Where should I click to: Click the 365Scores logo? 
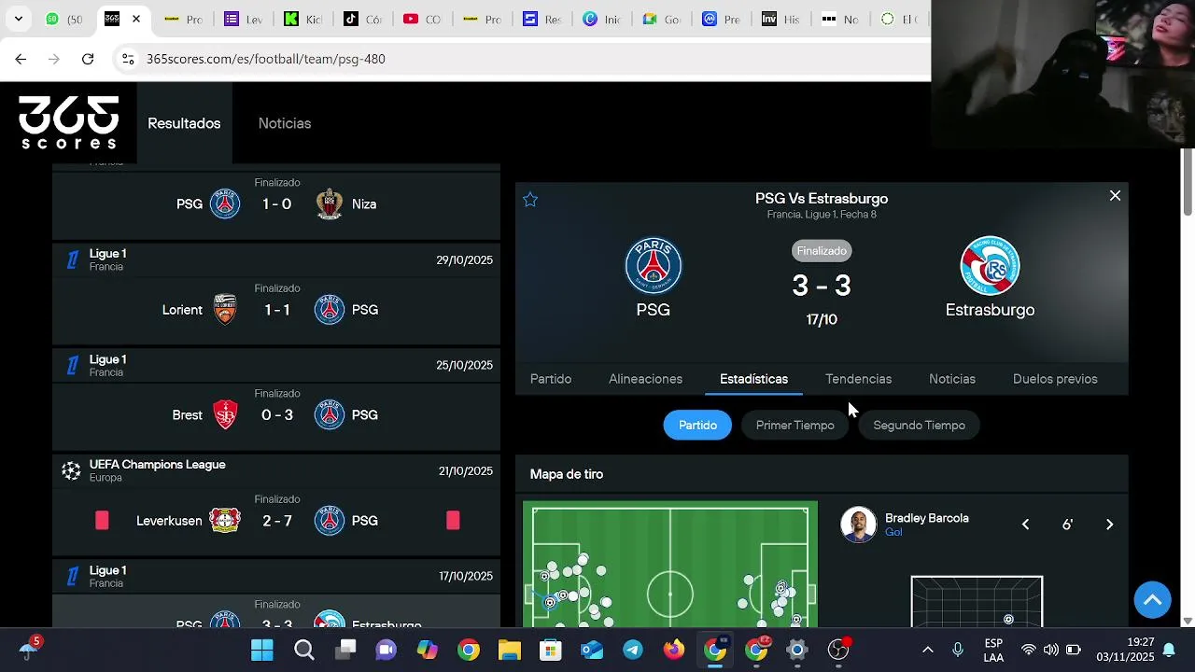(69, 122)
